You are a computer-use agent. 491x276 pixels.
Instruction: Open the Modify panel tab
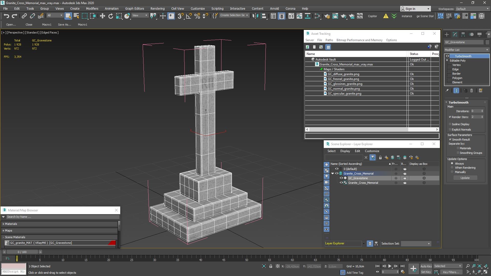tap(455, 34)
